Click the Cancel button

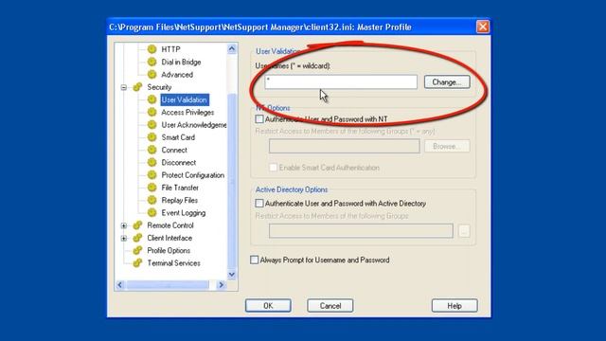click(x=330, y=305)
